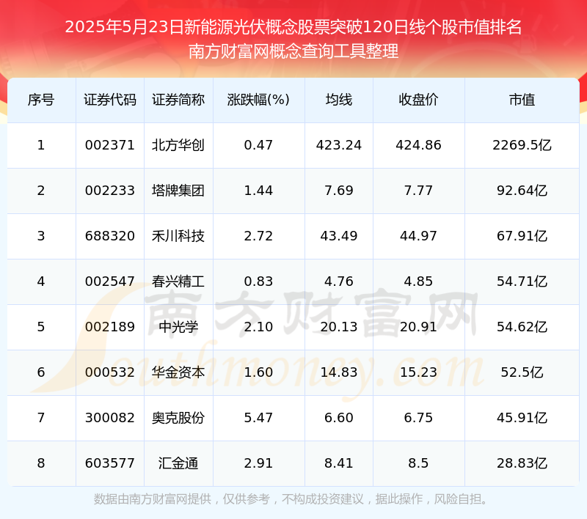The width and height of the screenshot is (587, 519).
Task: Click change percentage 0.47
Action: 258,145
